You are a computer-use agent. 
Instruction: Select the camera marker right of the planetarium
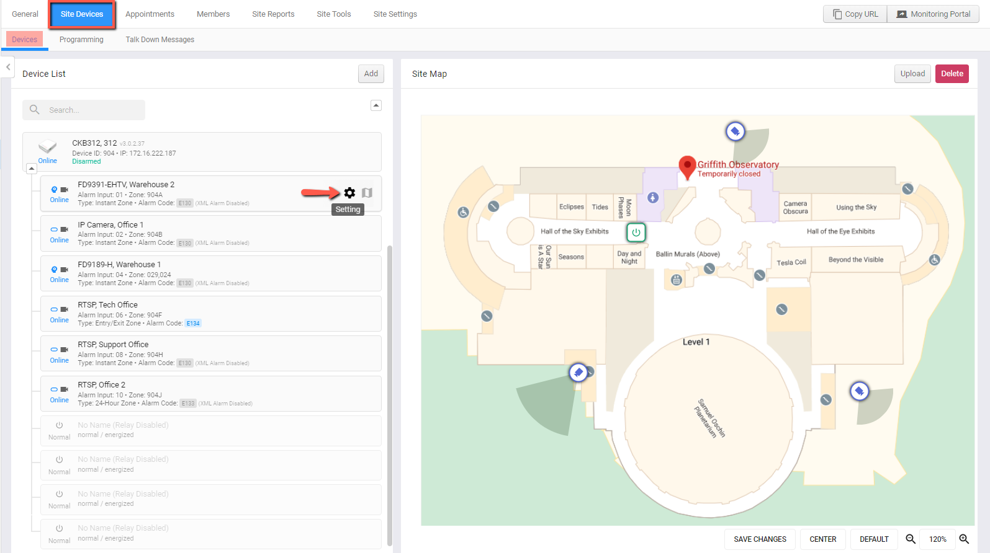click(x=859, y=391)
